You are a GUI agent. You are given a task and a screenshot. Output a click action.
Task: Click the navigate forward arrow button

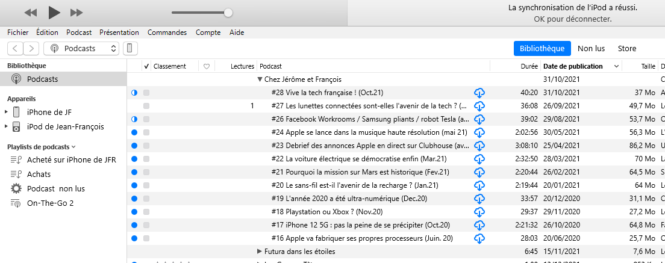click(x=31, y=48)
